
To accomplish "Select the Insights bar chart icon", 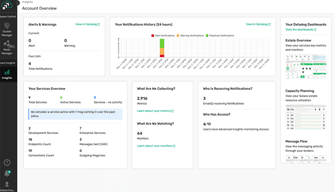I will click(x=7, y=72).
